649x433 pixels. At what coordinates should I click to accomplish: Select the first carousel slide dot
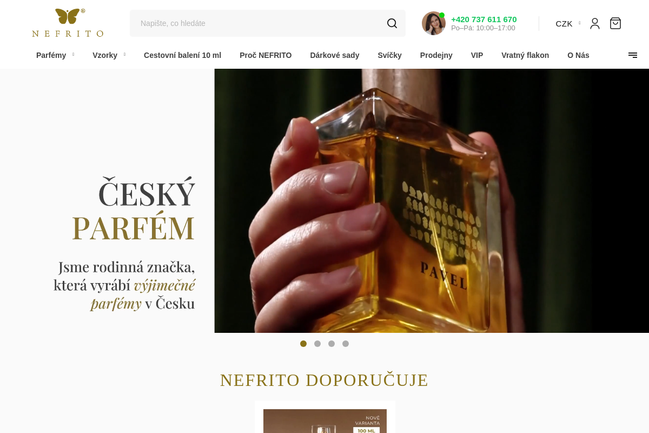303,344
